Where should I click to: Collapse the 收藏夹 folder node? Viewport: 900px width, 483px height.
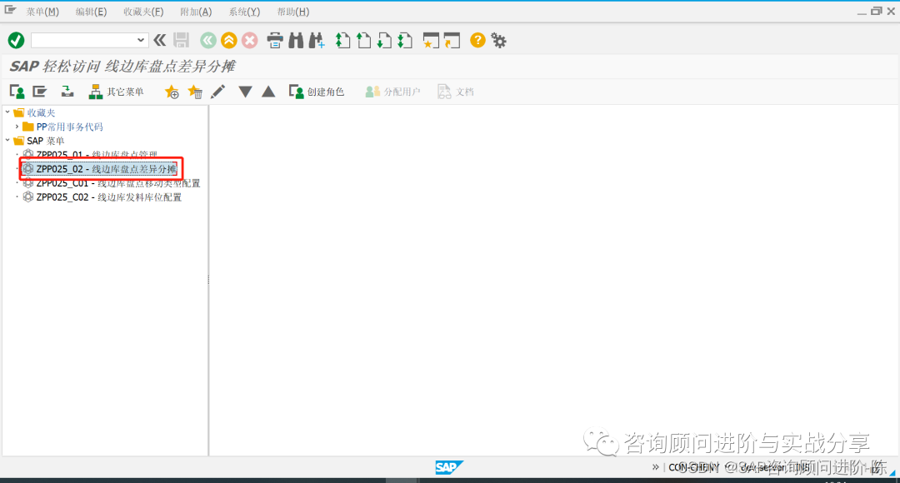[x=7, y=112]
